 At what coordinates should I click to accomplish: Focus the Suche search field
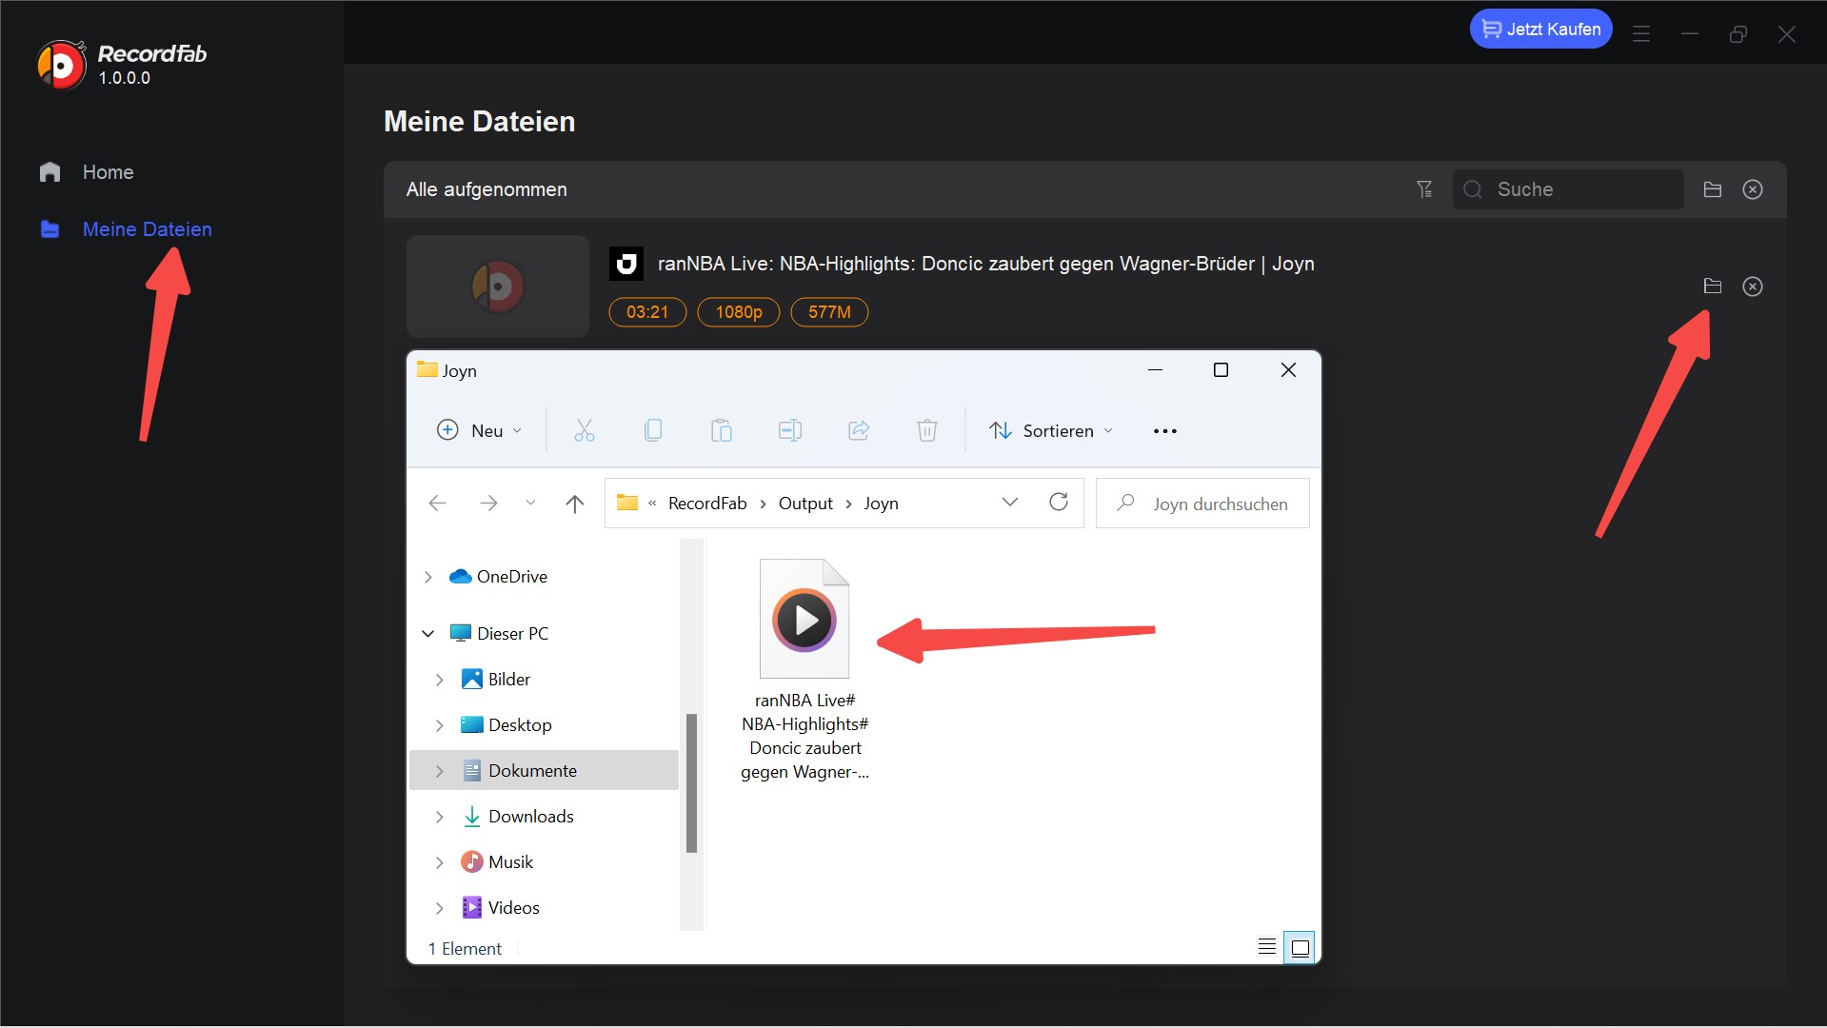[x=1568, y=189]
